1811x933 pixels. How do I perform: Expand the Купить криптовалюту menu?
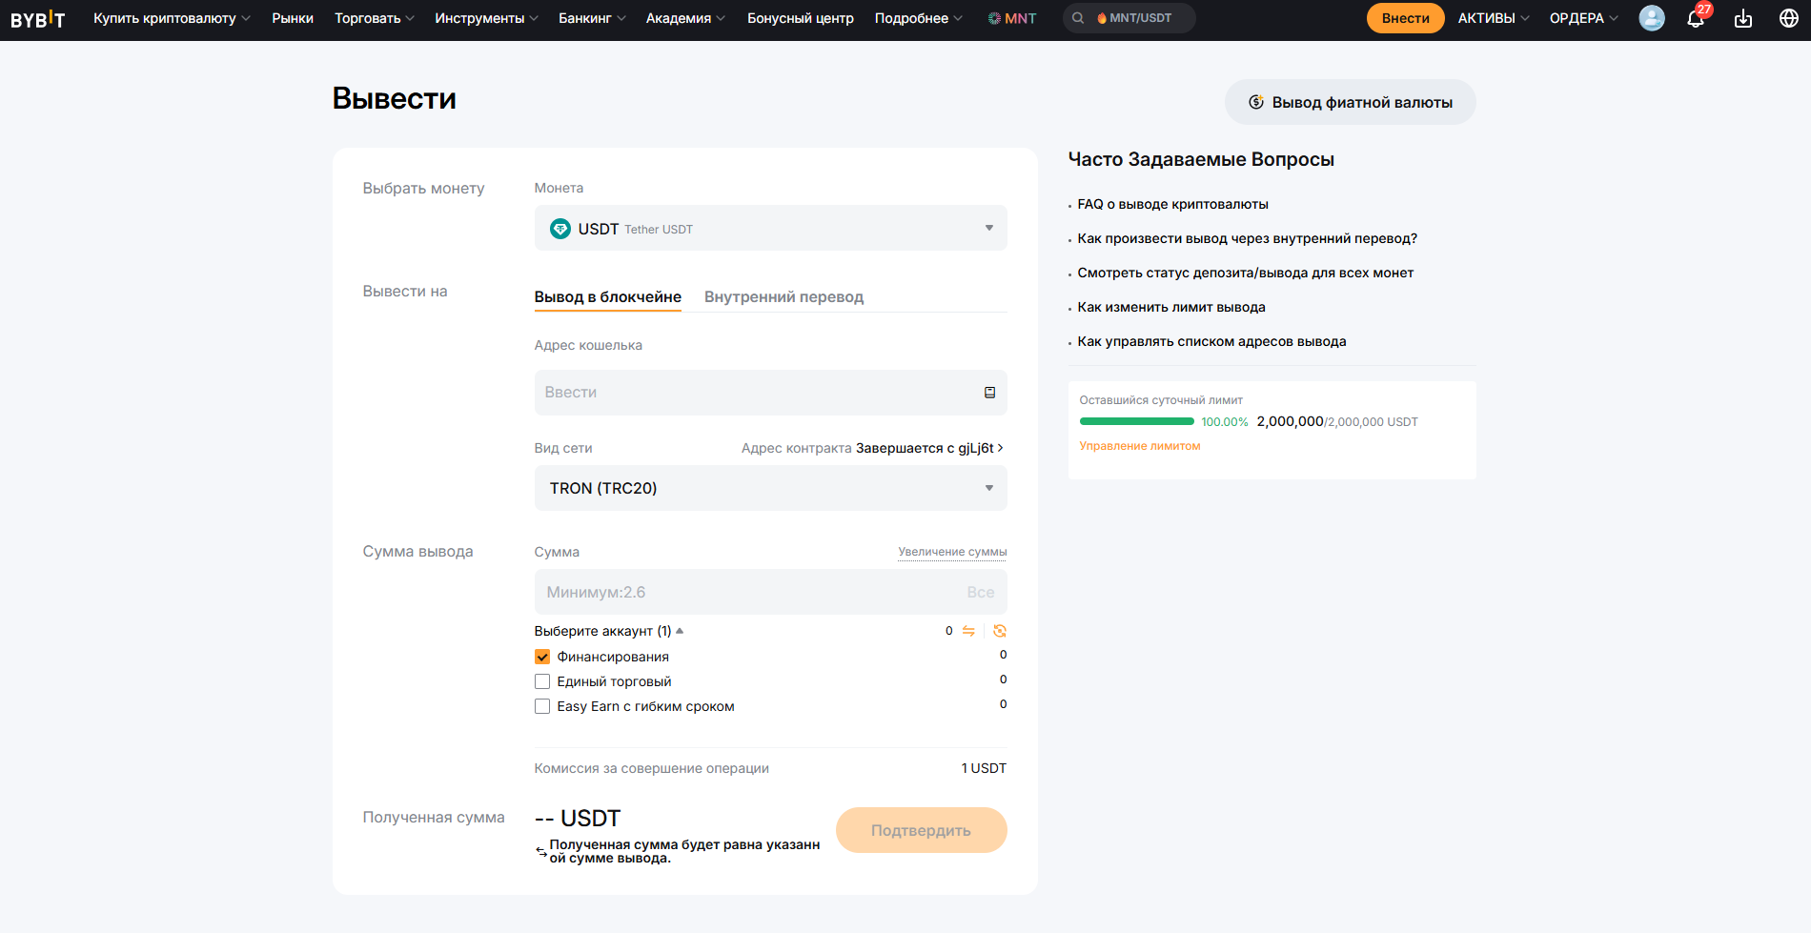pos(172,18)
